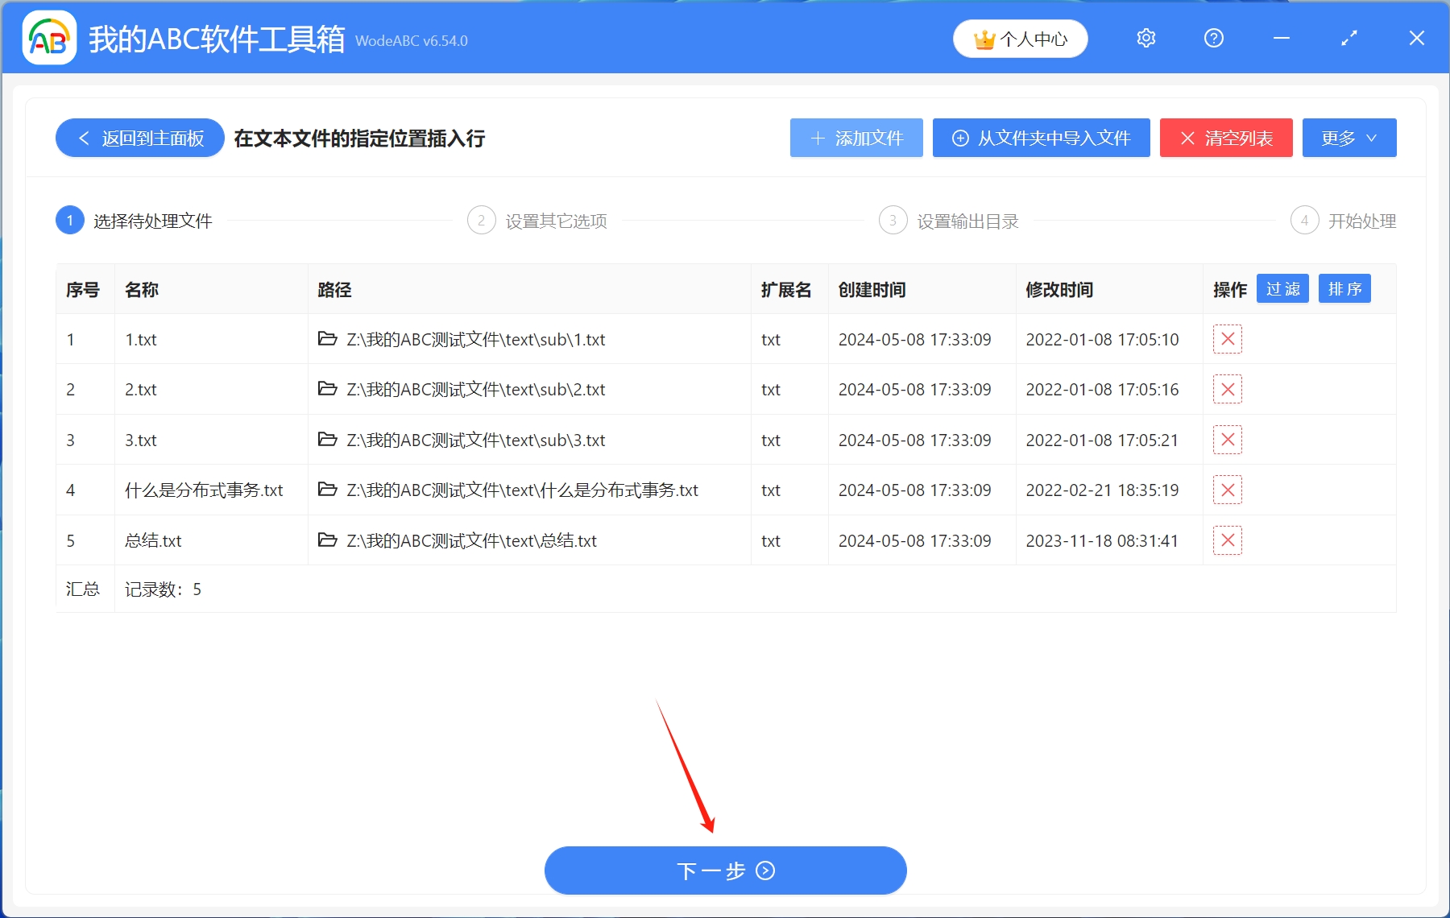This screenshot has width=1450, height=918.
Task: Click the circular arrow icon on 下一步
Action: coord(765,870)
